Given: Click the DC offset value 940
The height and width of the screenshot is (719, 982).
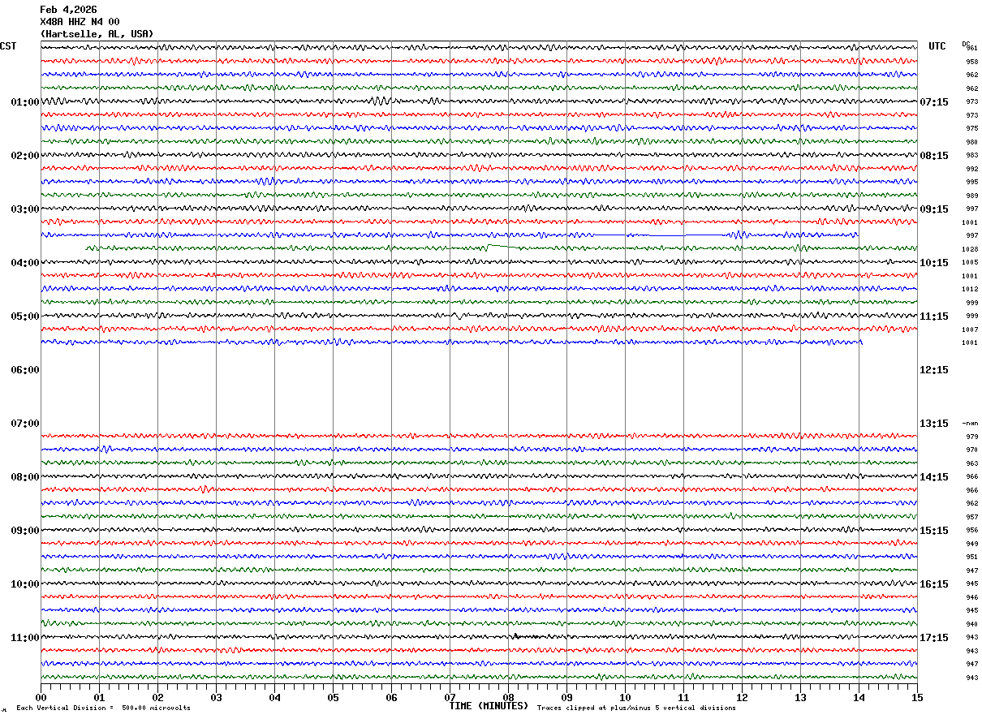Looking at the screenshot, I should (x=971, y=624).
